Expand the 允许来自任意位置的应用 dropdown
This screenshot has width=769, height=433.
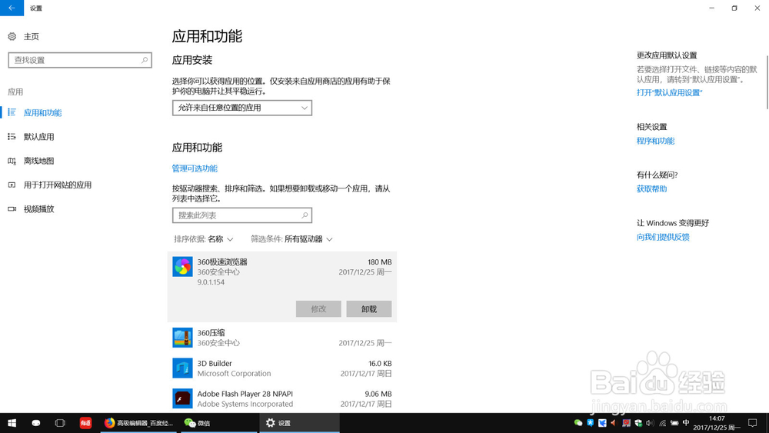point(241,108)
